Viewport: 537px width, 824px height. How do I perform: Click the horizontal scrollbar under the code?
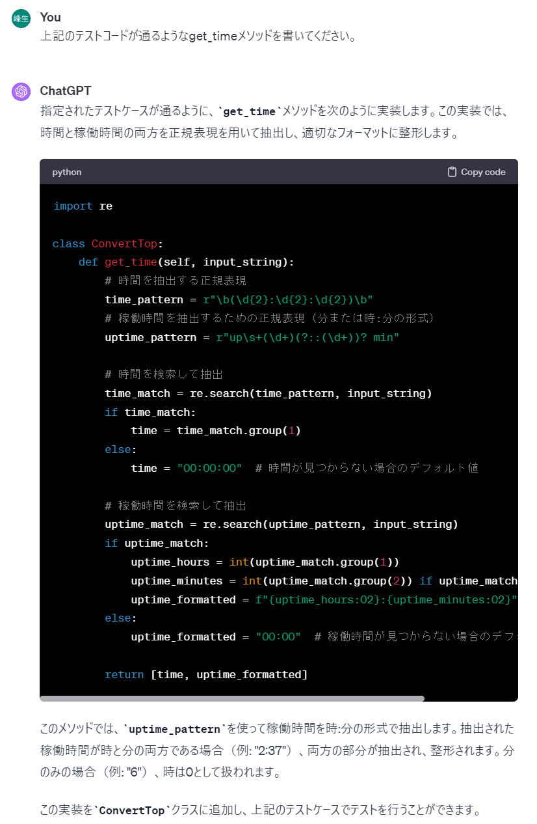(232, 698)
